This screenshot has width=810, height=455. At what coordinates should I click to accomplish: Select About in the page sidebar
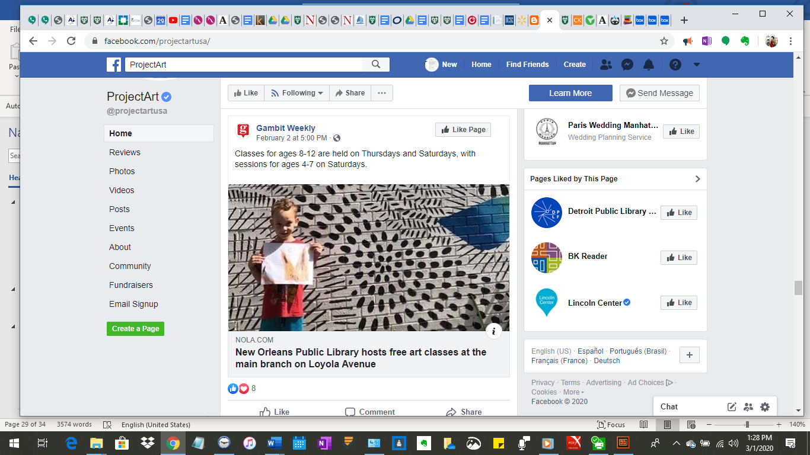click(x=120, y=247)
